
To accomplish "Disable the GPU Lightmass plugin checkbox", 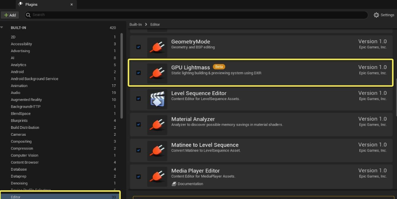I will coord(139,73).
